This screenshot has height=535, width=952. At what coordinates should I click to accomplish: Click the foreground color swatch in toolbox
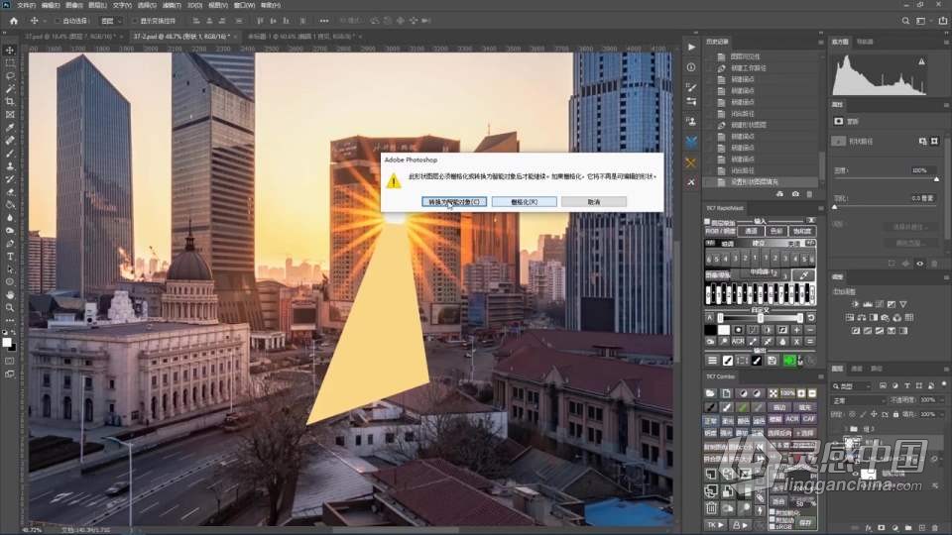[x=7, y=343]
